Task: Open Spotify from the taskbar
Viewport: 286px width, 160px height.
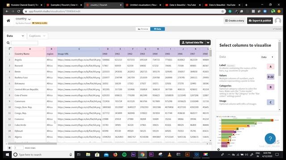Action: [124, 155]
